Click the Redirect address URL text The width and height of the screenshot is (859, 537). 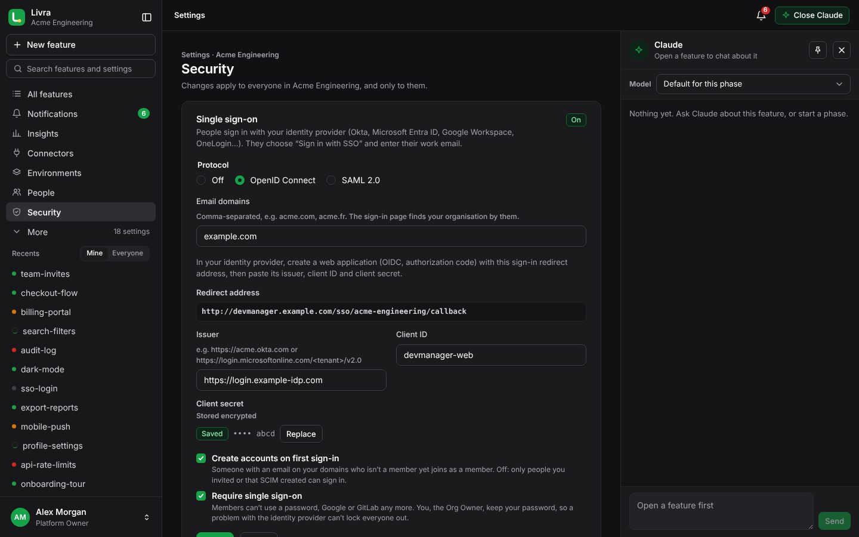pos(334,311)
